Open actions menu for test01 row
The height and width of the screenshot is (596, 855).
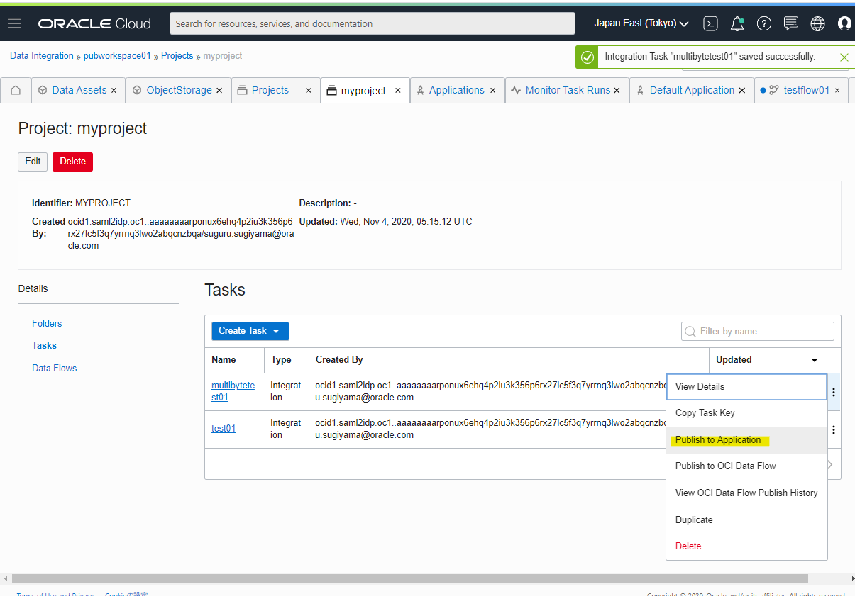click(834, 429)
